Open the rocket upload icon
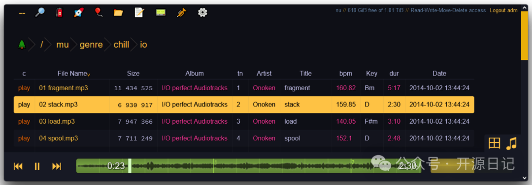The image size is (532, 185). tap(79, 13)
